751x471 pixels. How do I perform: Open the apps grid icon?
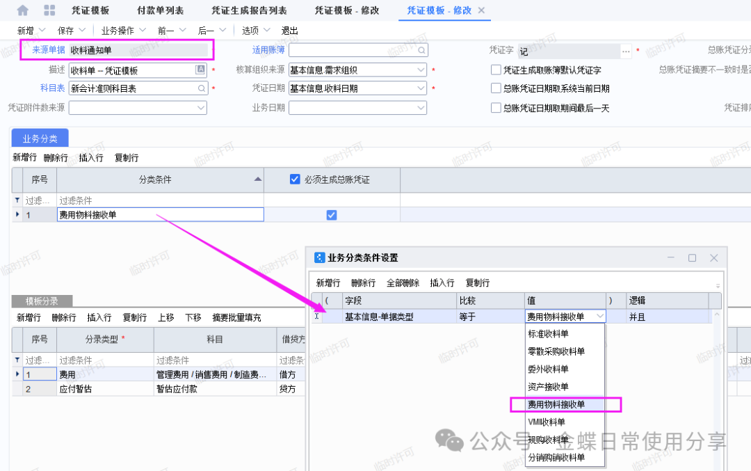[49, 10]
